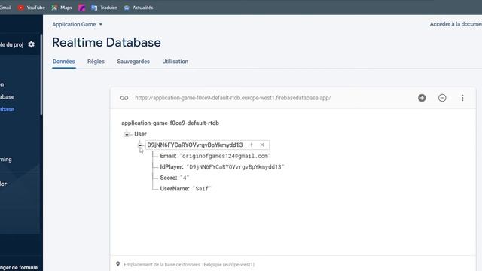The width and height of the screenshot is (482, 271).
Task: Select the User node label
Action: (x=140, y=134)
